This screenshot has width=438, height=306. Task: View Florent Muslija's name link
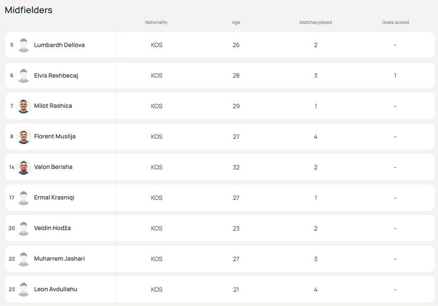point(55,136)
